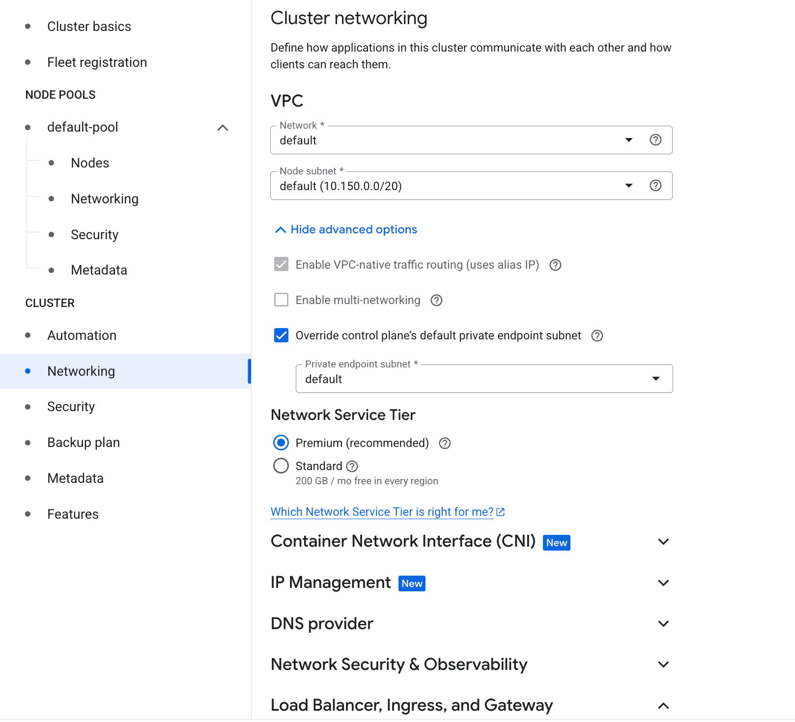
Task: Click external link icon on Network Service Tier link
Action: tap(500, 511)
